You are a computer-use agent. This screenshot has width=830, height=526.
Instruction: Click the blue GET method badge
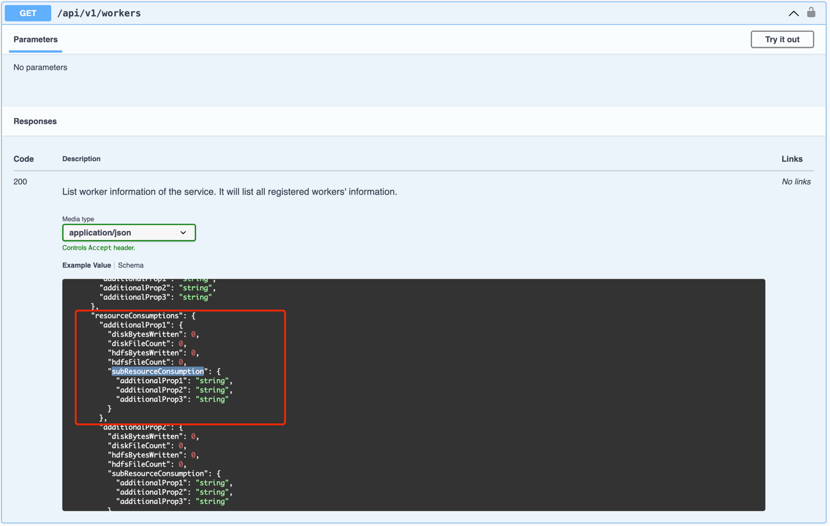[x=28, y=13]
